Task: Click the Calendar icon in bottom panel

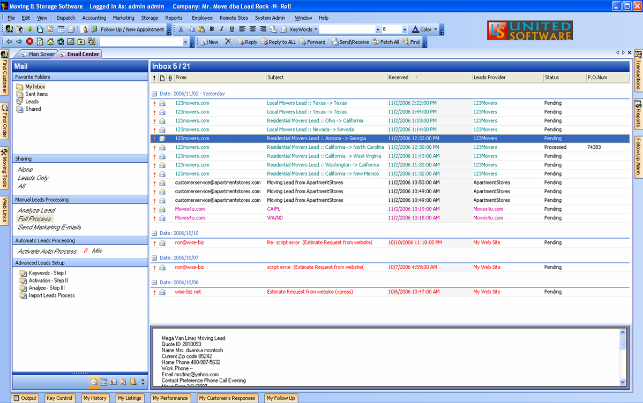Action: click(103, 382)
